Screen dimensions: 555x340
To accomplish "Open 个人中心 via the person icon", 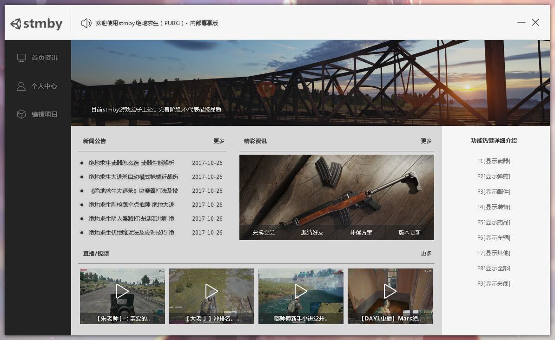I will pos(20,86).
